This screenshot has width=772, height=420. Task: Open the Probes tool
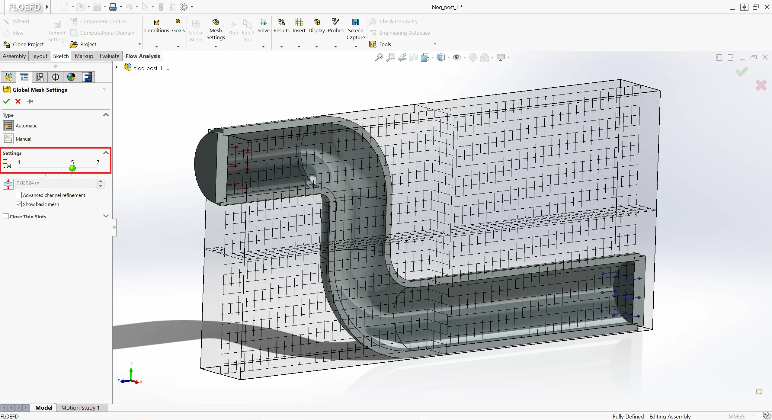(335, 26)
